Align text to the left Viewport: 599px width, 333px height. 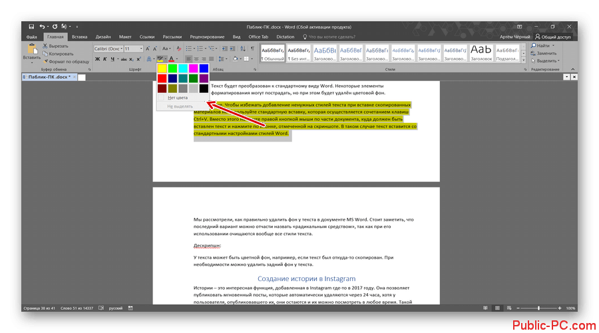click(189, 59)
